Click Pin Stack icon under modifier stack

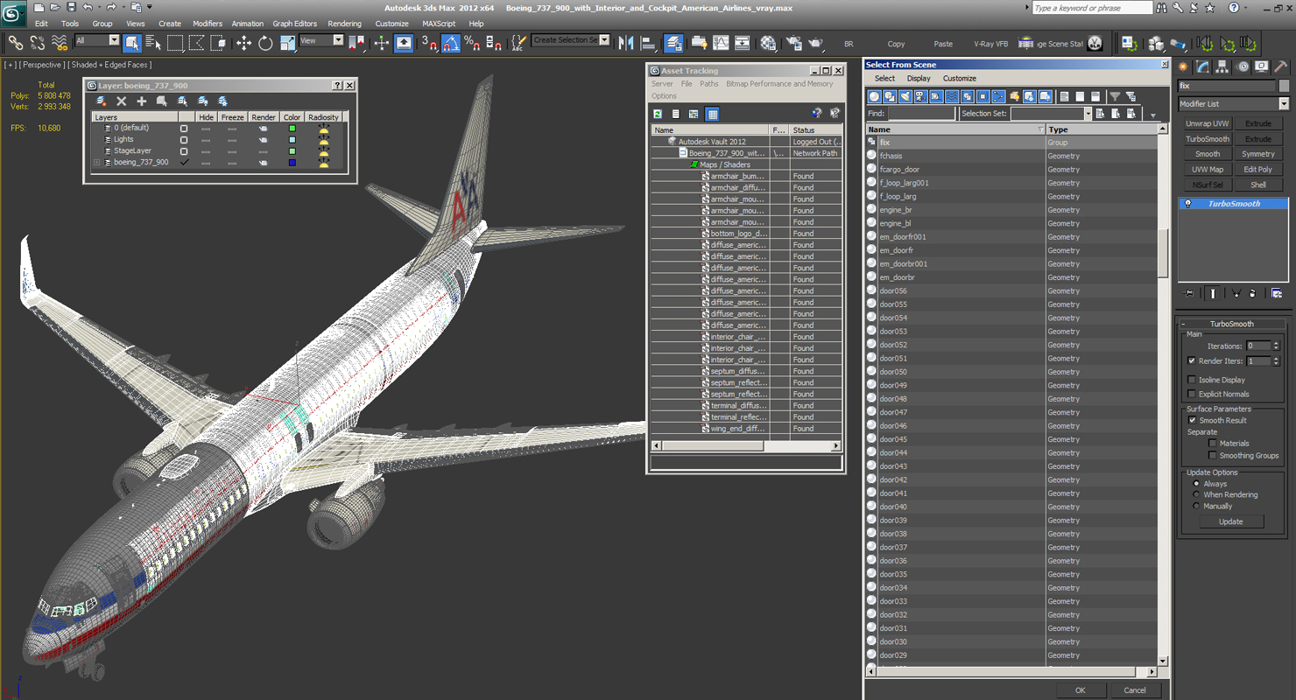(x=1187, y=293)
